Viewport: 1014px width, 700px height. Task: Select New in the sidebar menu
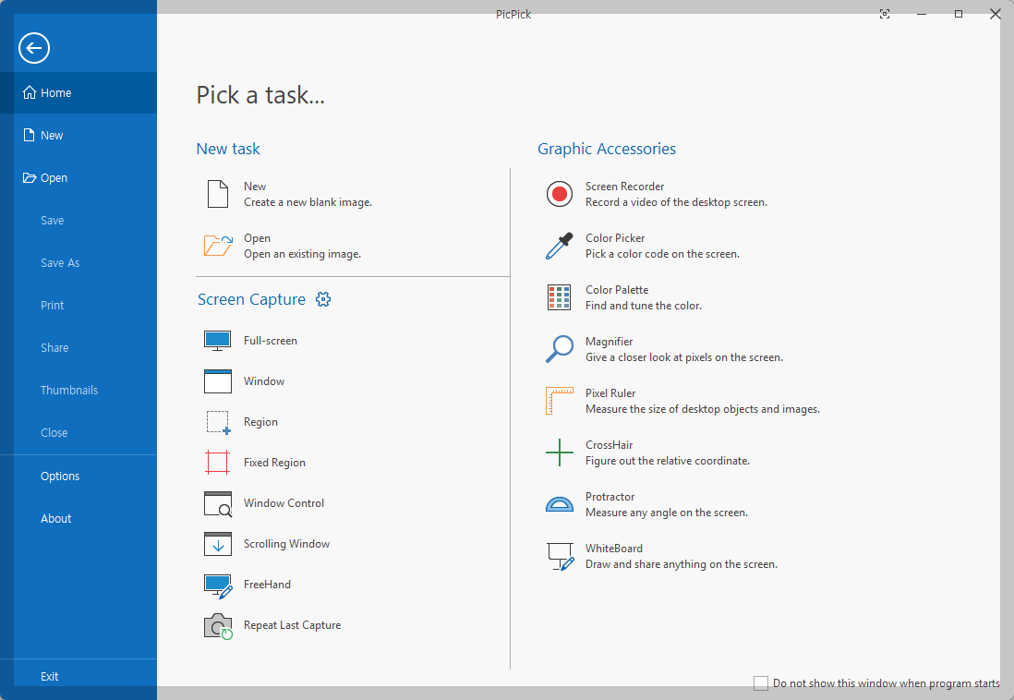(78, 135)
